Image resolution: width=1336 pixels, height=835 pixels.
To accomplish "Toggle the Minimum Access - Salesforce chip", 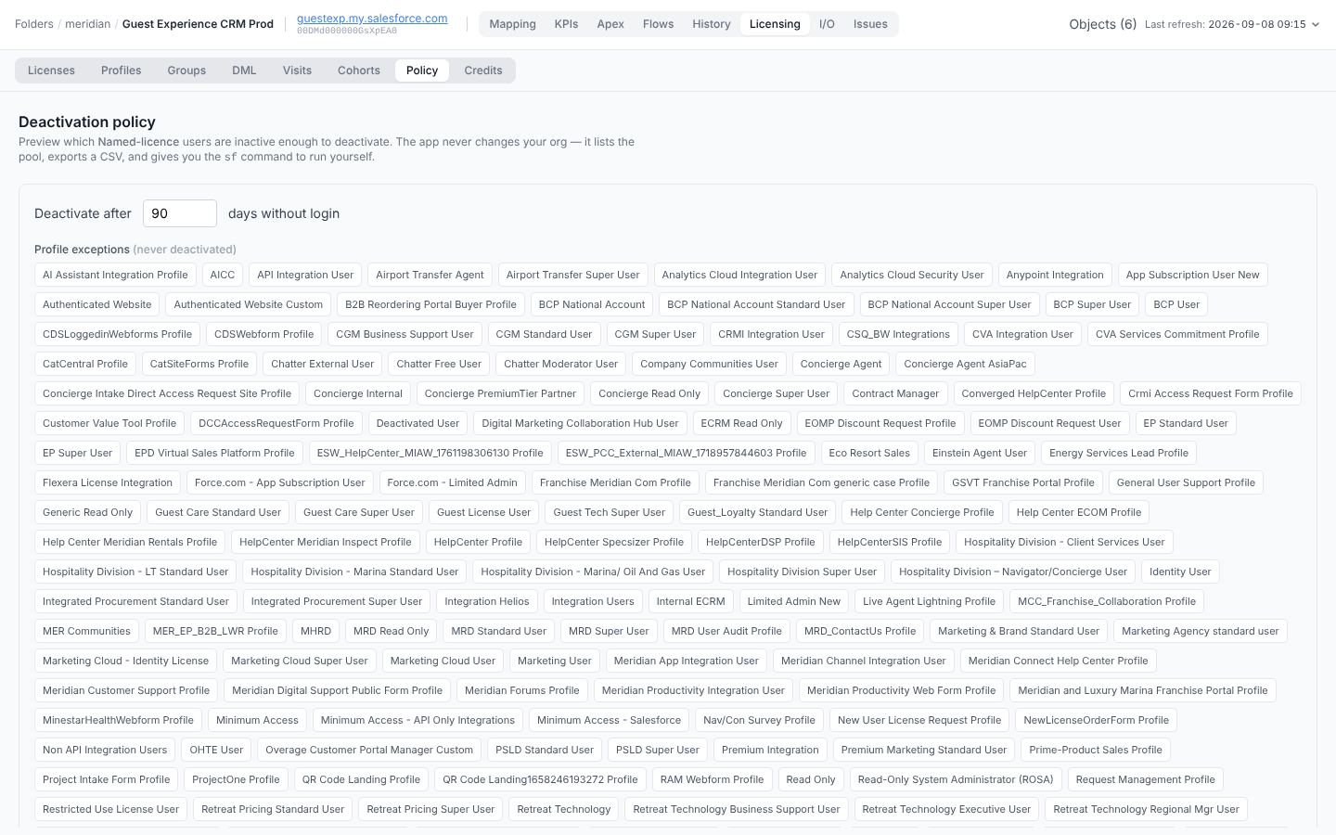I will (x=609, y=720).
